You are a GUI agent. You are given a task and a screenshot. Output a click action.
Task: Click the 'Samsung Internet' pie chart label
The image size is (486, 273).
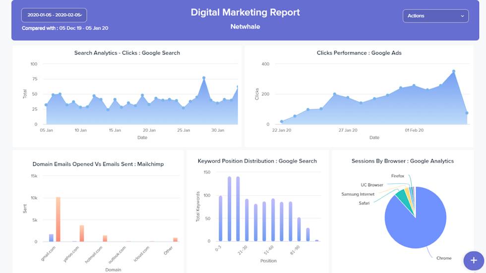(358, 194)
